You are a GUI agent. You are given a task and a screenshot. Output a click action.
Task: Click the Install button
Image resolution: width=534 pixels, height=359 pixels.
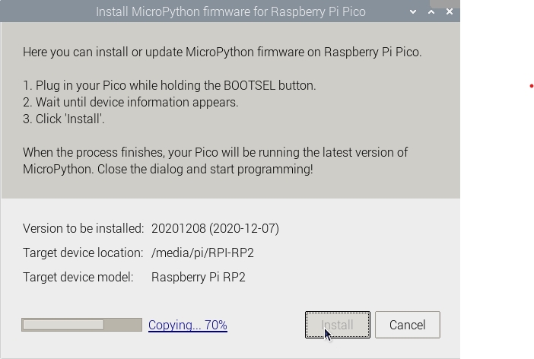click(337, 325)
